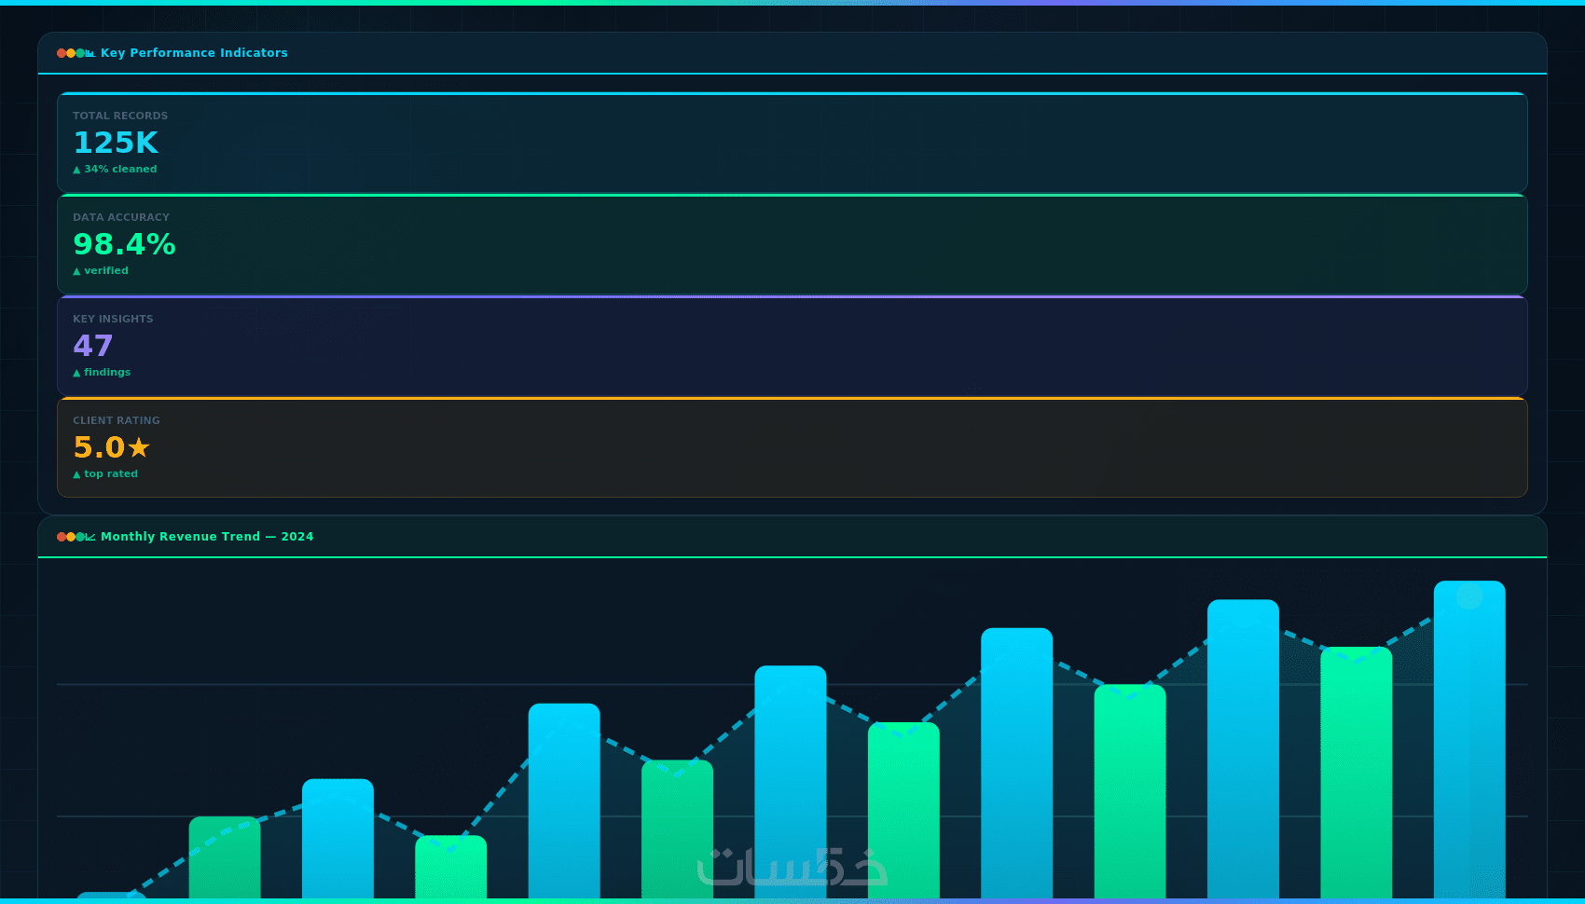Select the 'Key Performance Indicators' panel title
This screenshot has width=1585, height=904.
point(194,53)
